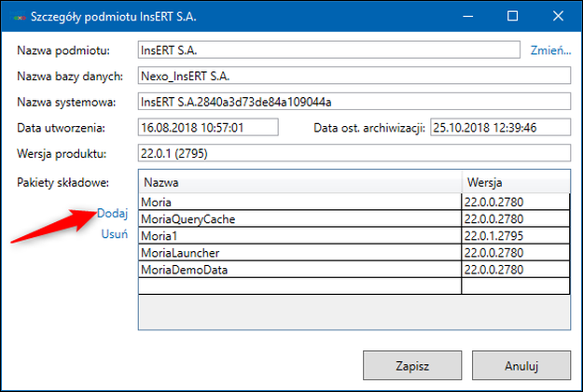Select the MoriaLauncher package row
583x392 pixels.
point(299,253)
